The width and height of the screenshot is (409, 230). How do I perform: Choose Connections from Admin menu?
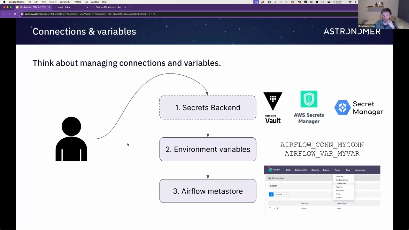pos(341,184)
